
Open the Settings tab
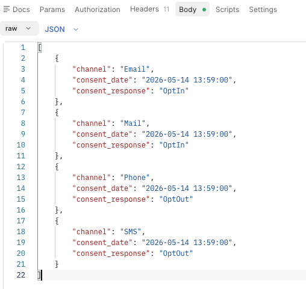click(x=263, y=10)
